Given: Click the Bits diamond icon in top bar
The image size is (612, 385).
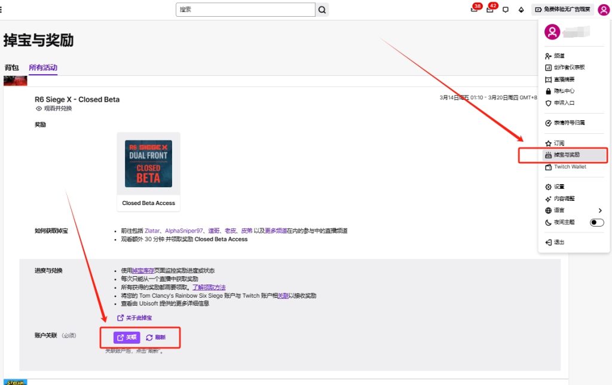Looking at the screenshot, I should 521,10.
